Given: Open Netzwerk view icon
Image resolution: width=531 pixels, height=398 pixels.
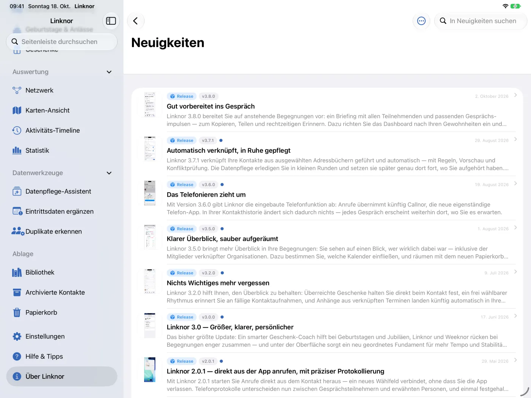Looking at the screenshot, I should coord(17,90).
